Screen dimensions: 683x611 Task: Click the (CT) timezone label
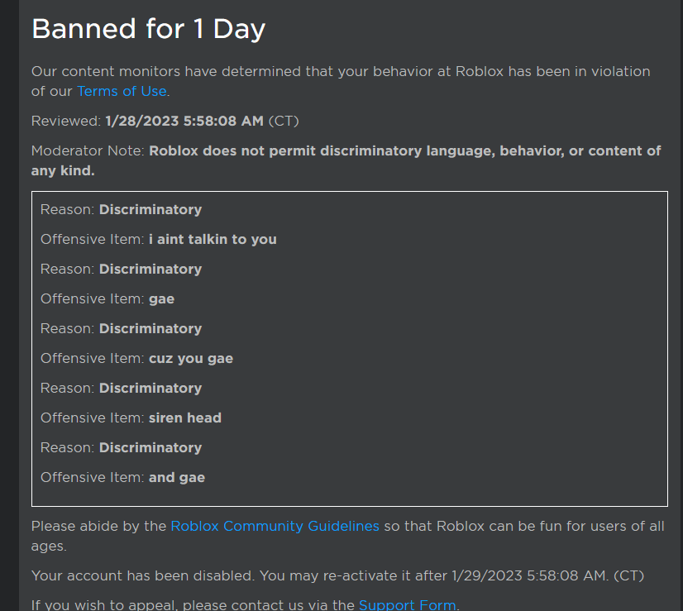click(x=283, y=121)
